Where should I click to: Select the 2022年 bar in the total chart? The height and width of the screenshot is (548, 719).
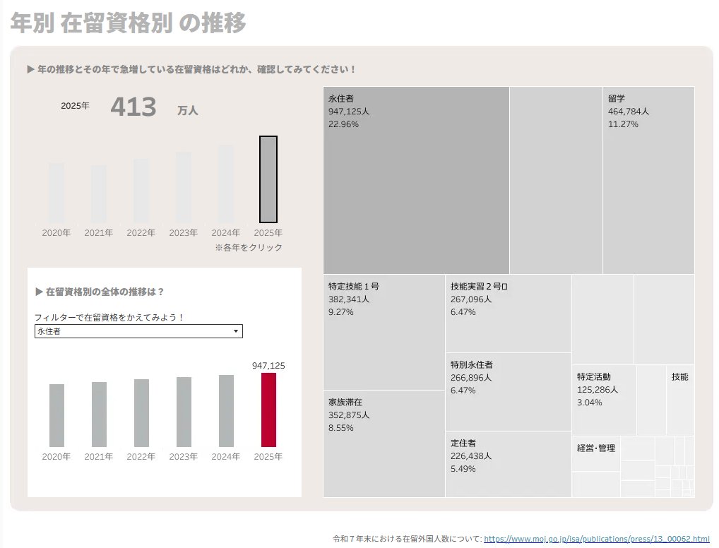[141, 191]
